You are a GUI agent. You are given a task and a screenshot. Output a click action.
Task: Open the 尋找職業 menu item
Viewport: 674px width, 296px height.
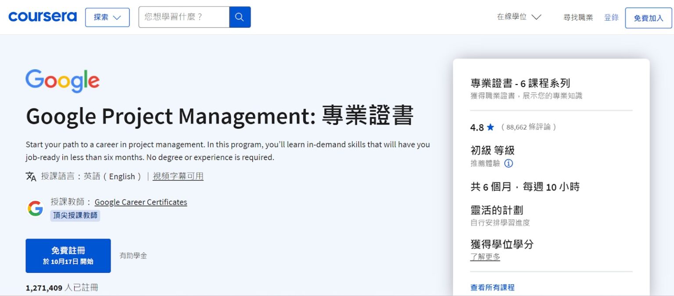pyautogui.click(x=577, y=18)
